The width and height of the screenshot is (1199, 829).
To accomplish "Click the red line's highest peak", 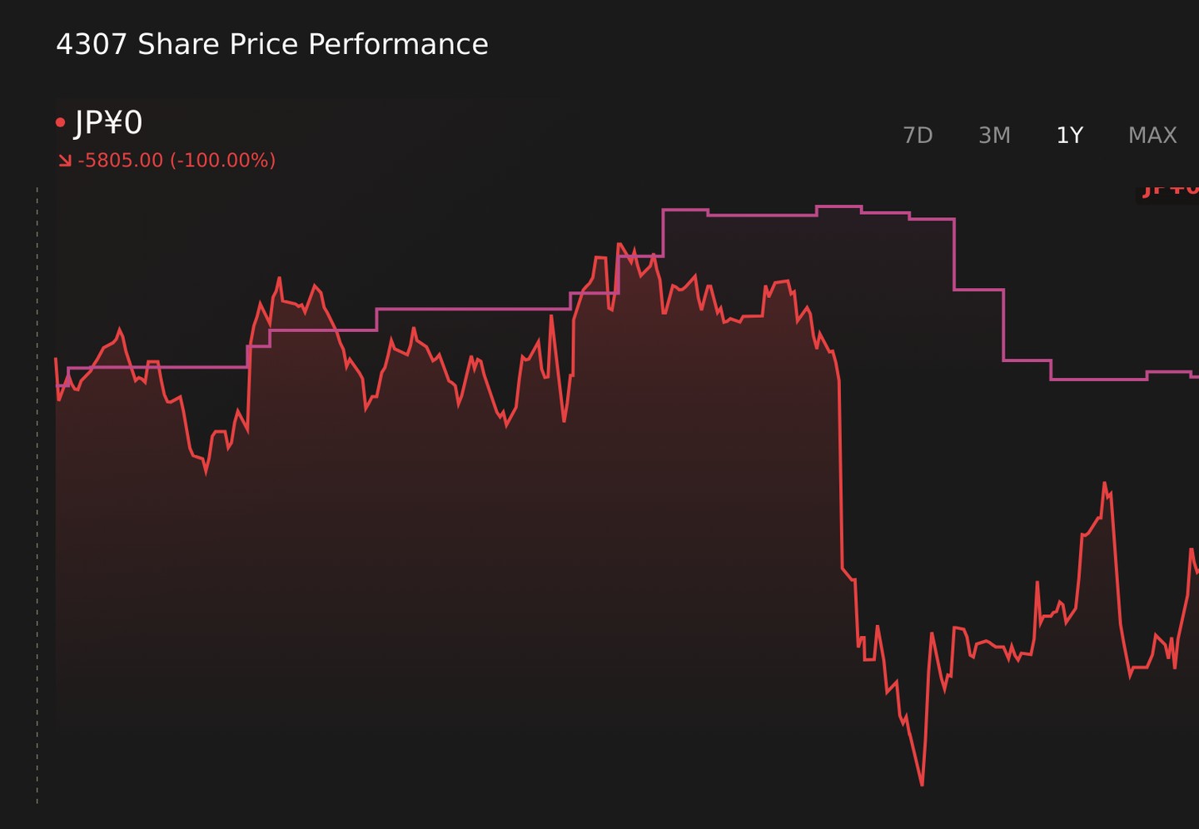I will click(619, 244).
